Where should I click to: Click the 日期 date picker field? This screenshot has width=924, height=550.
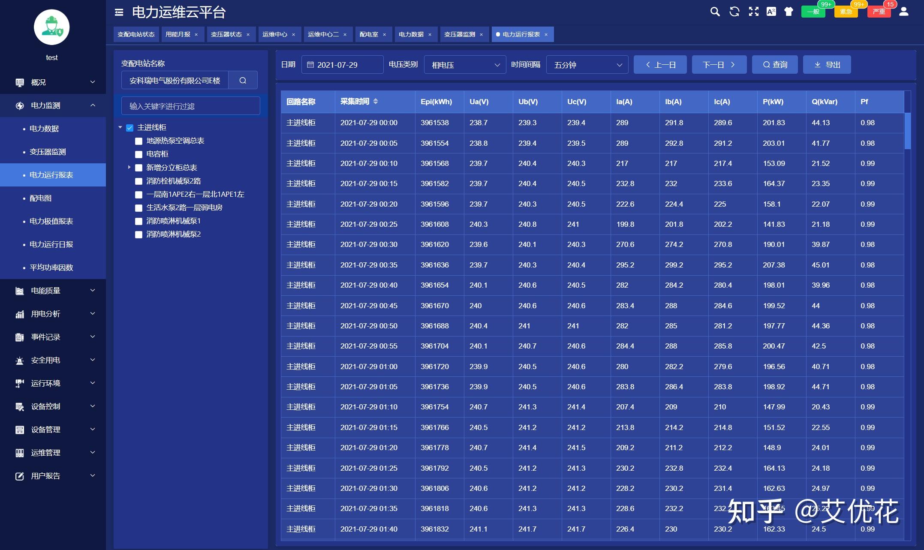(343, 65)
